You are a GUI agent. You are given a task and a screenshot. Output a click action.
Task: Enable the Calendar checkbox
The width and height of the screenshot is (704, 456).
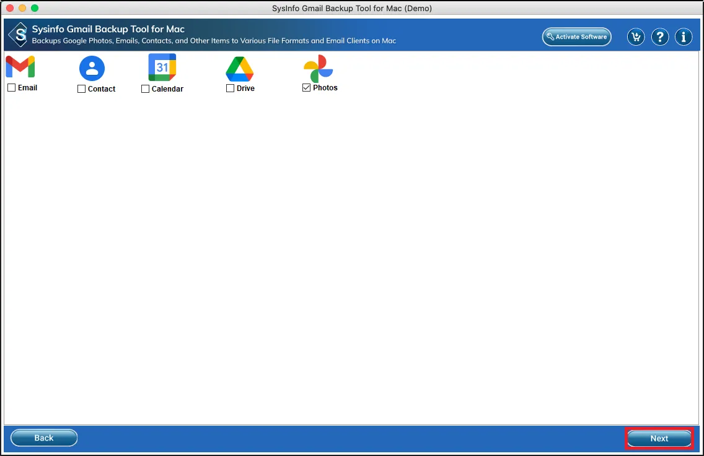[145, 88]
